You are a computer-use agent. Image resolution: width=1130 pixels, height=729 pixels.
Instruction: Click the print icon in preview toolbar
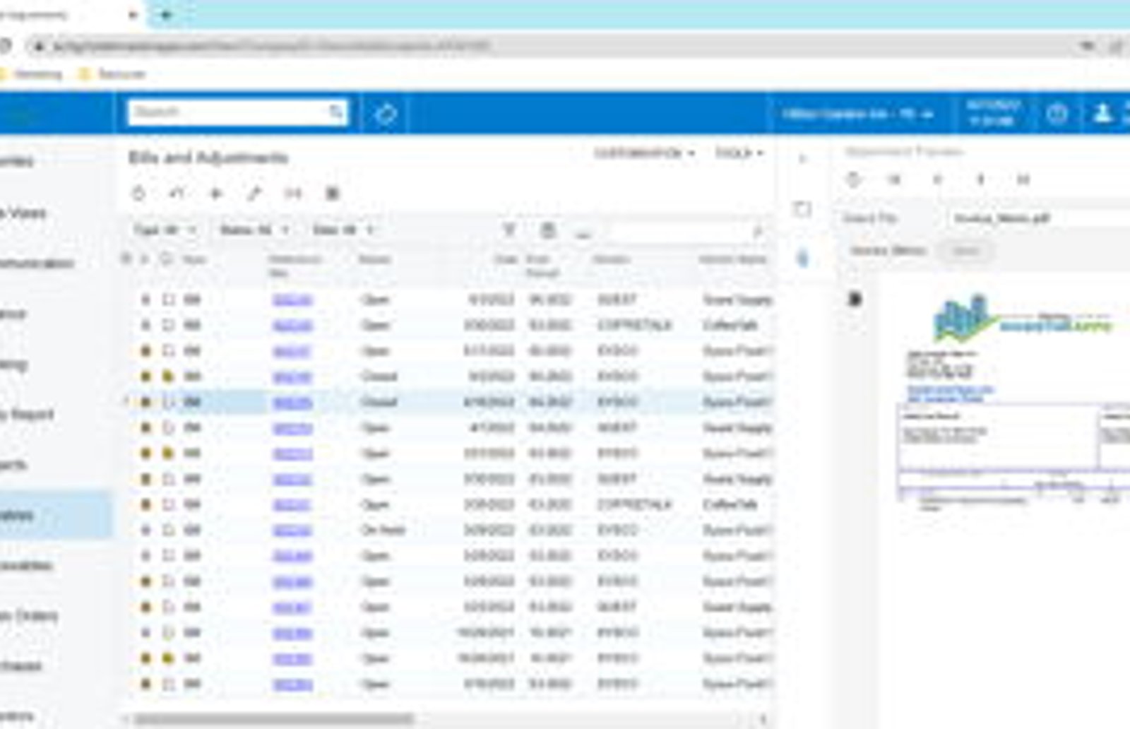coord(853,179)
